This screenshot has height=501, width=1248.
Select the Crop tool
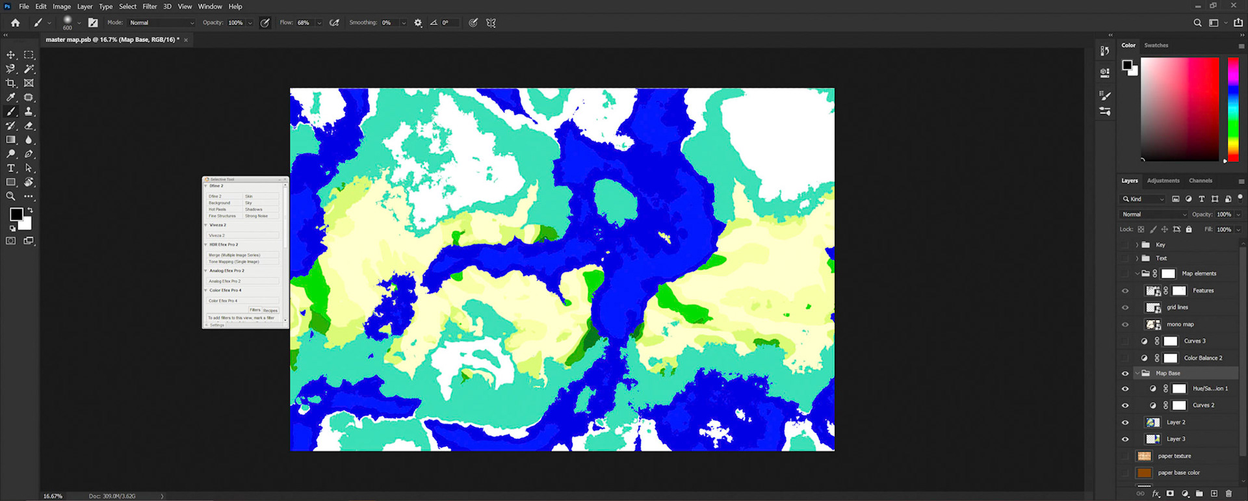pos(11,83)
